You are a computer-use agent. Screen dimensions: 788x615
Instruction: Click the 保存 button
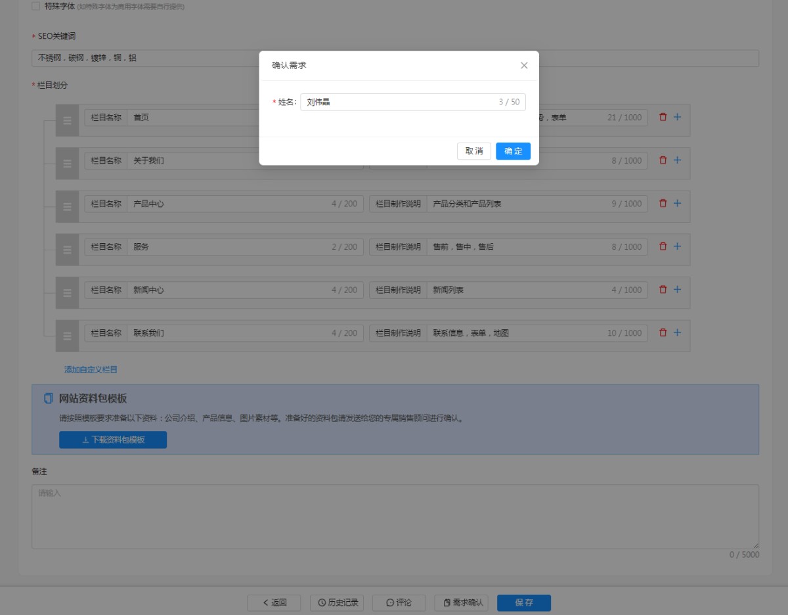[x=523, y=603]
